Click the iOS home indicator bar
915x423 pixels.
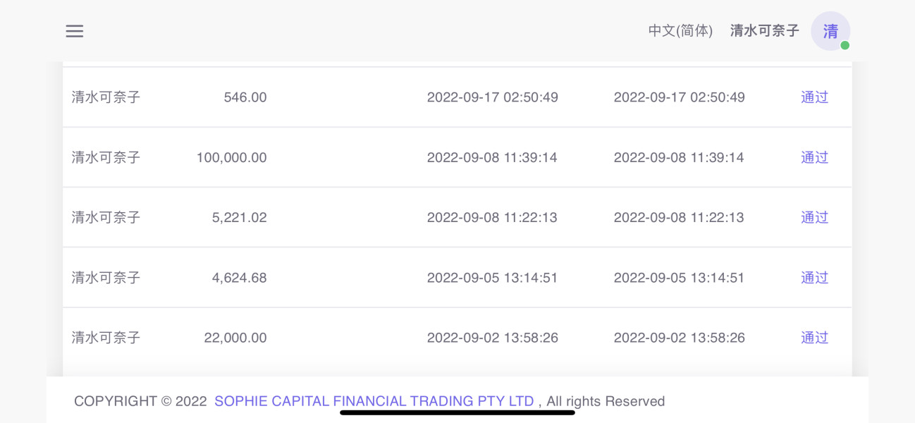click(x=458, y=412)
